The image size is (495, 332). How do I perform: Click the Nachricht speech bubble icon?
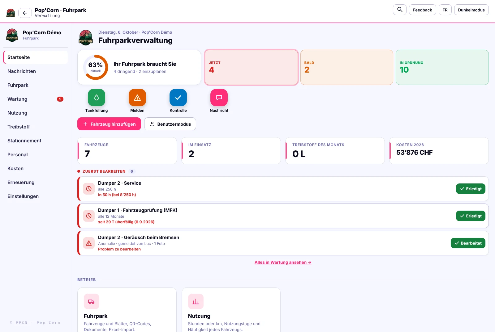(x=219, y=98)
